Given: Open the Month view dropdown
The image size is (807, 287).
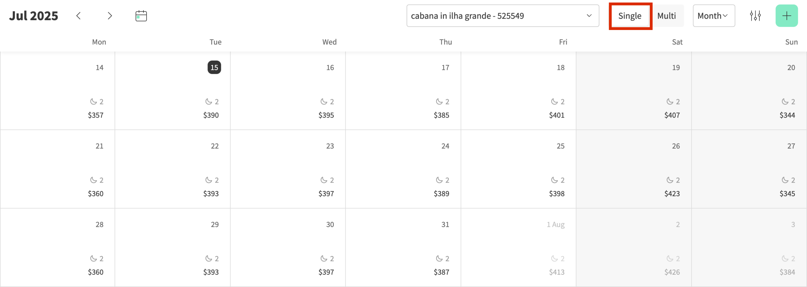Looking at the screenshot, I should click(713, 15).
